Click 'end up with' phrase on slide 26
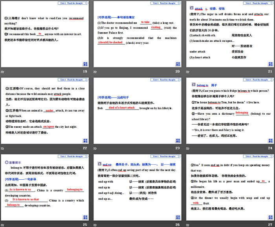This screenshot has height=227, width=275. pos(106,182)
